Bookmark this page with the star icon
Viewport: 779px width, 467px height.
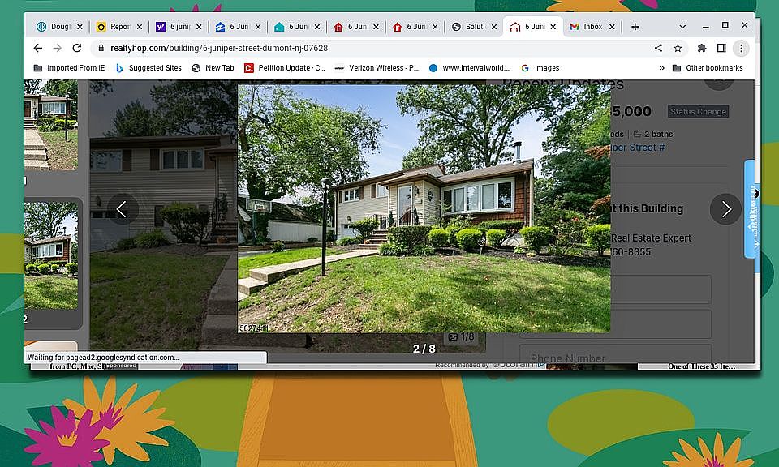pyautogui.click(x=678, y=48)
